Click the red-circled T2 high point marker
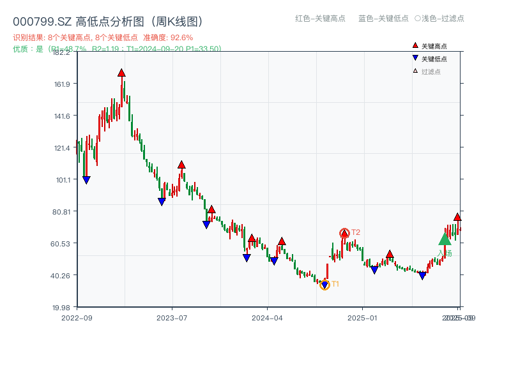This screenshot has height=383, width=511. (344, 233)
